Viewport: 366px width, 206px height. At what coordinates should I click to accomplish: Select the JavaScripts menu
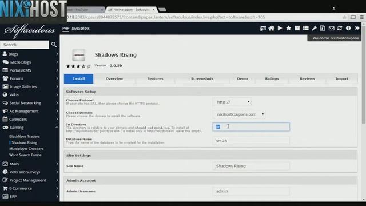pyautogui.click(x=81, y=29)
